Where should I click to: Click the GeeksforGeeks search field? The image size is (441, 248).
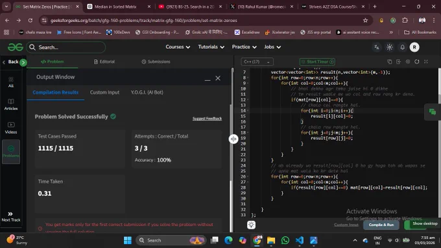(66, 47)
